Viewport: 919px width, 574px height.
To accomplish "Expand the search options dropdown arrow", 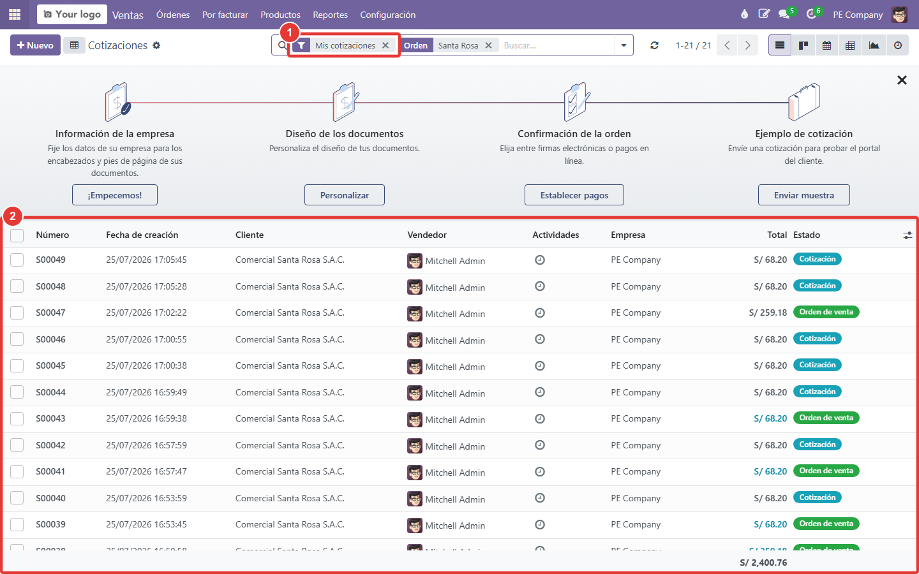I will point(624,45).
